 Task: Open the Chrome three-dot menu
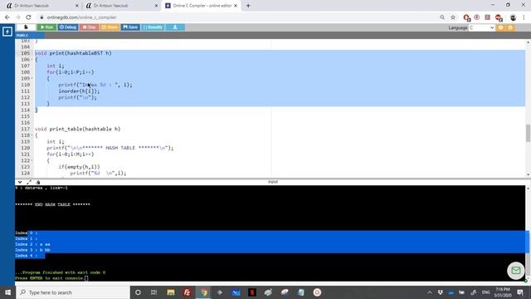[524, 17]
